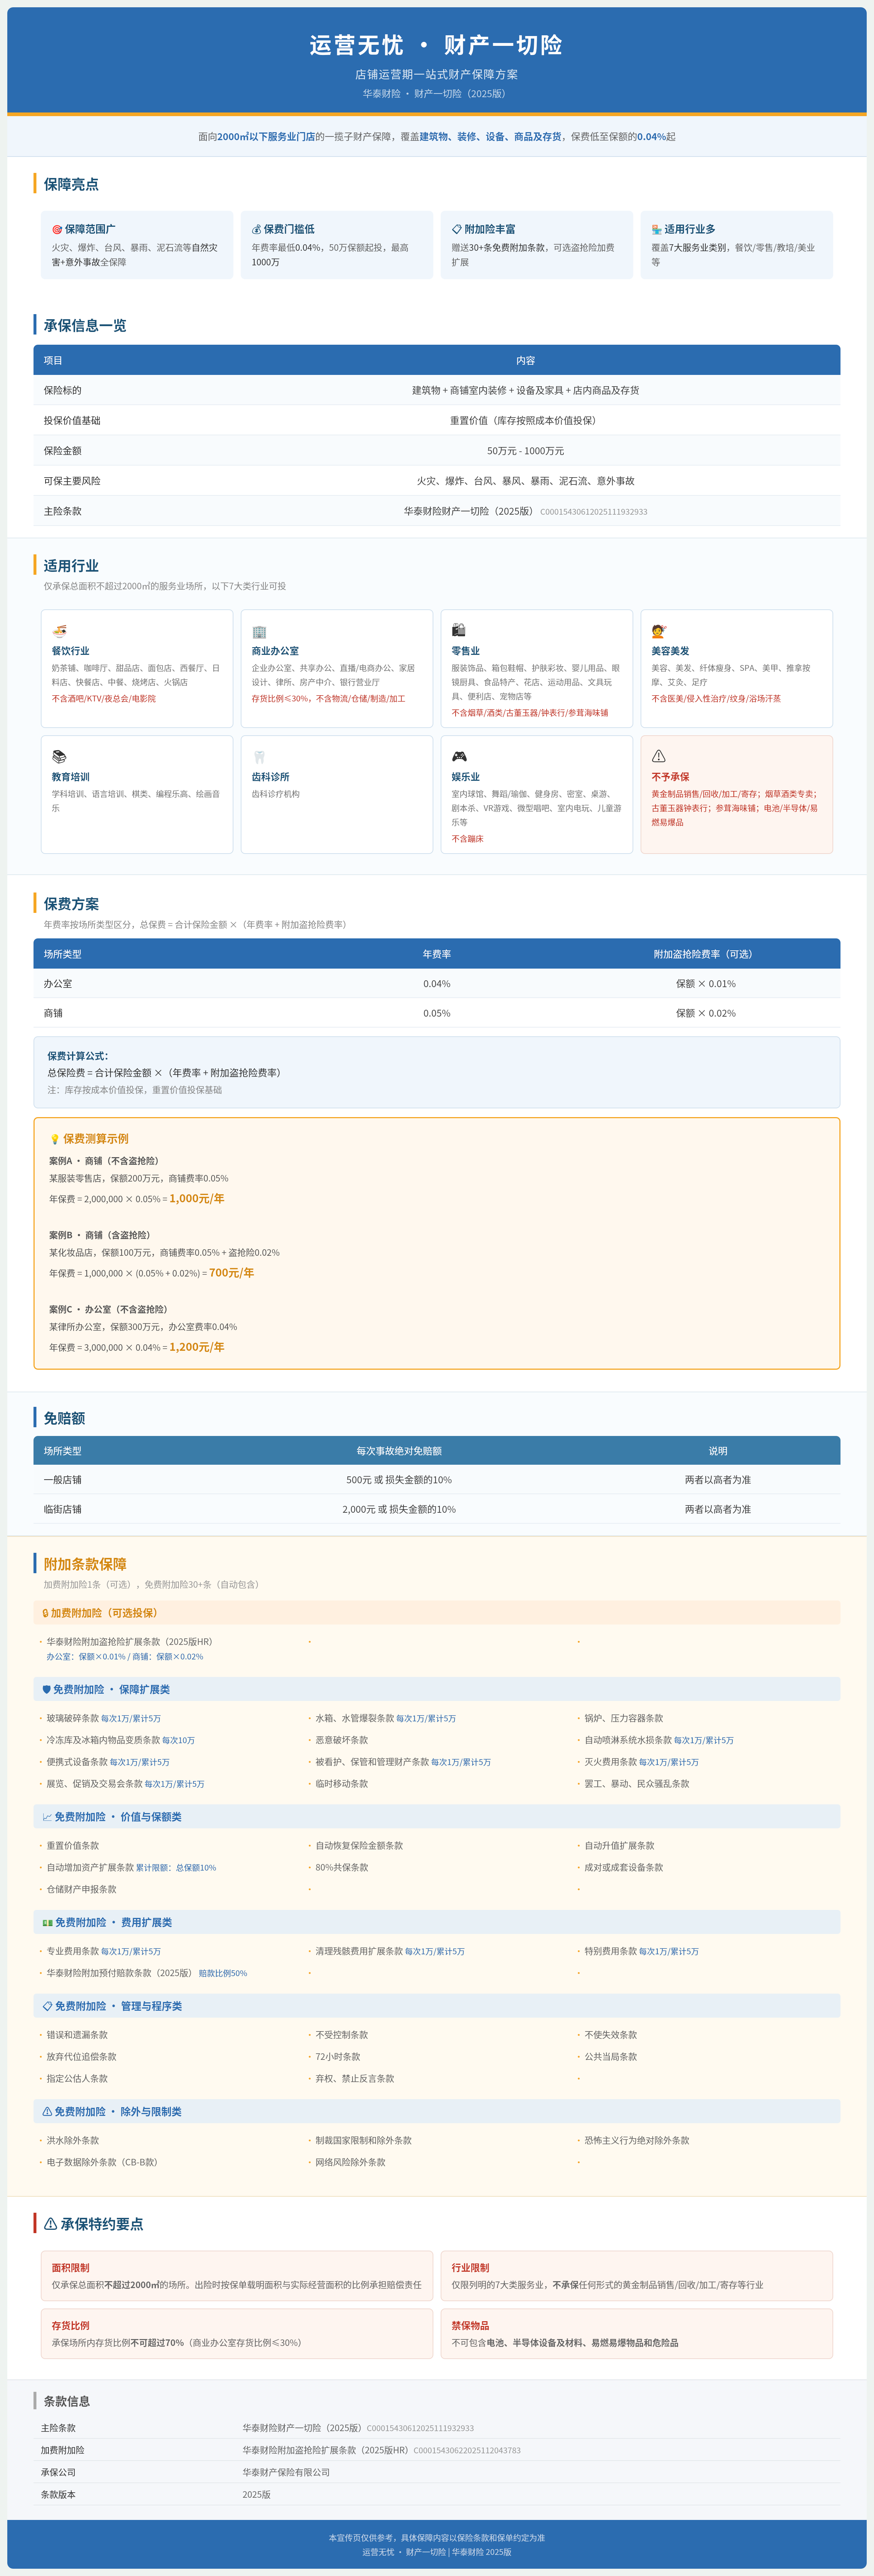Viewport: 874px width, 2576px height.
Task: Select the office building icon above 商业办公室
Action: coord(259,631)
